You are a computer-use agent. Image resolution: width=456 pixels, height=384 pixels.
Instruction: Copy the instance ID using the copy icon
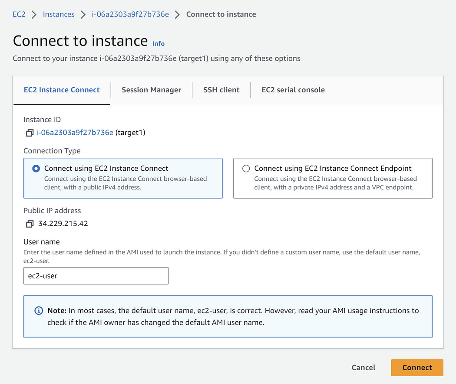[x=30, y=133]
